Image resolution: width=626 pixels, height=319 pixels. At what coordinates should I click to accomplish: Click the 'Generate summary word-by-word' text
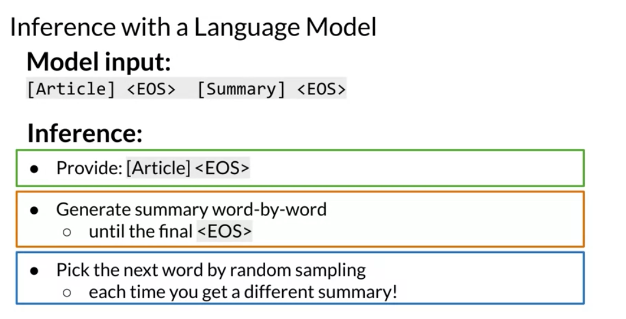(191, 209)
